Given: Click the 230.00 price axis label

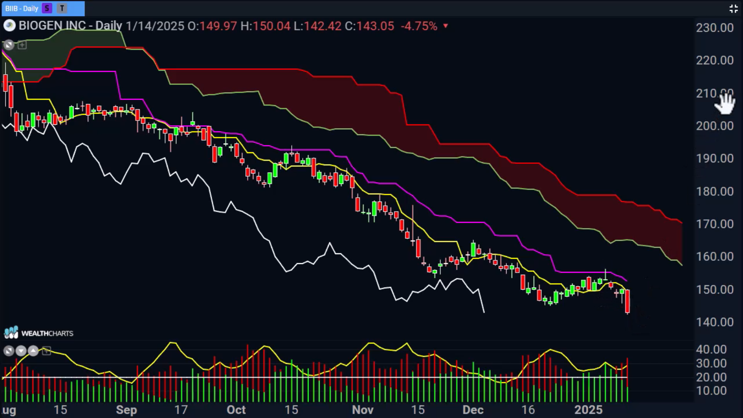Looking at the screenshot, I should point(715,28).
